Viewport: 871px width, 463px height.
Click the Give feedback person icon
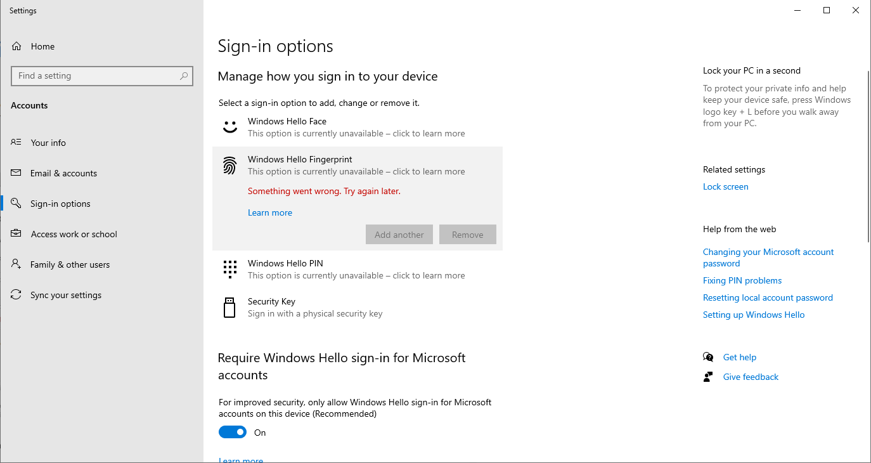coord(708,377)
